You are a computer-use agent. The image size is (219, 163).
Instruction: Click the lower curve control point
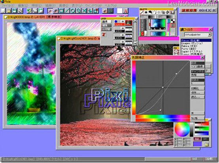pos(160,110)
